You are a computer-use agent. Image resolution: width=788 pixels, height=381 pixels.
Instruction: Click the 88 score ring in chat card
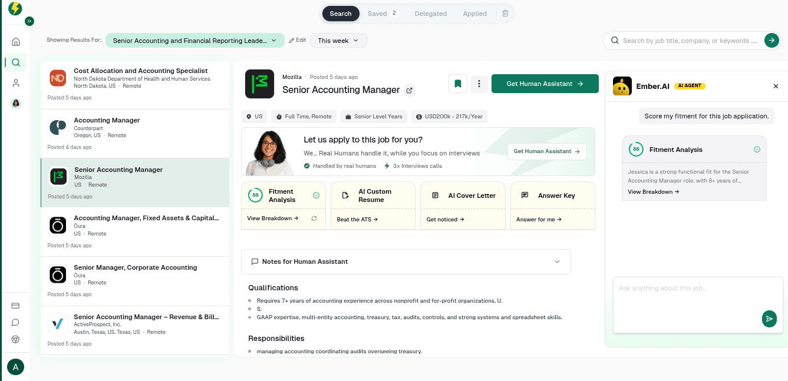636,150
